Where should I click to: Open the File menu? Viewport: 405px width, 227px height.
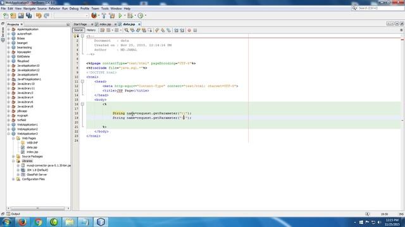coord(3,8)
